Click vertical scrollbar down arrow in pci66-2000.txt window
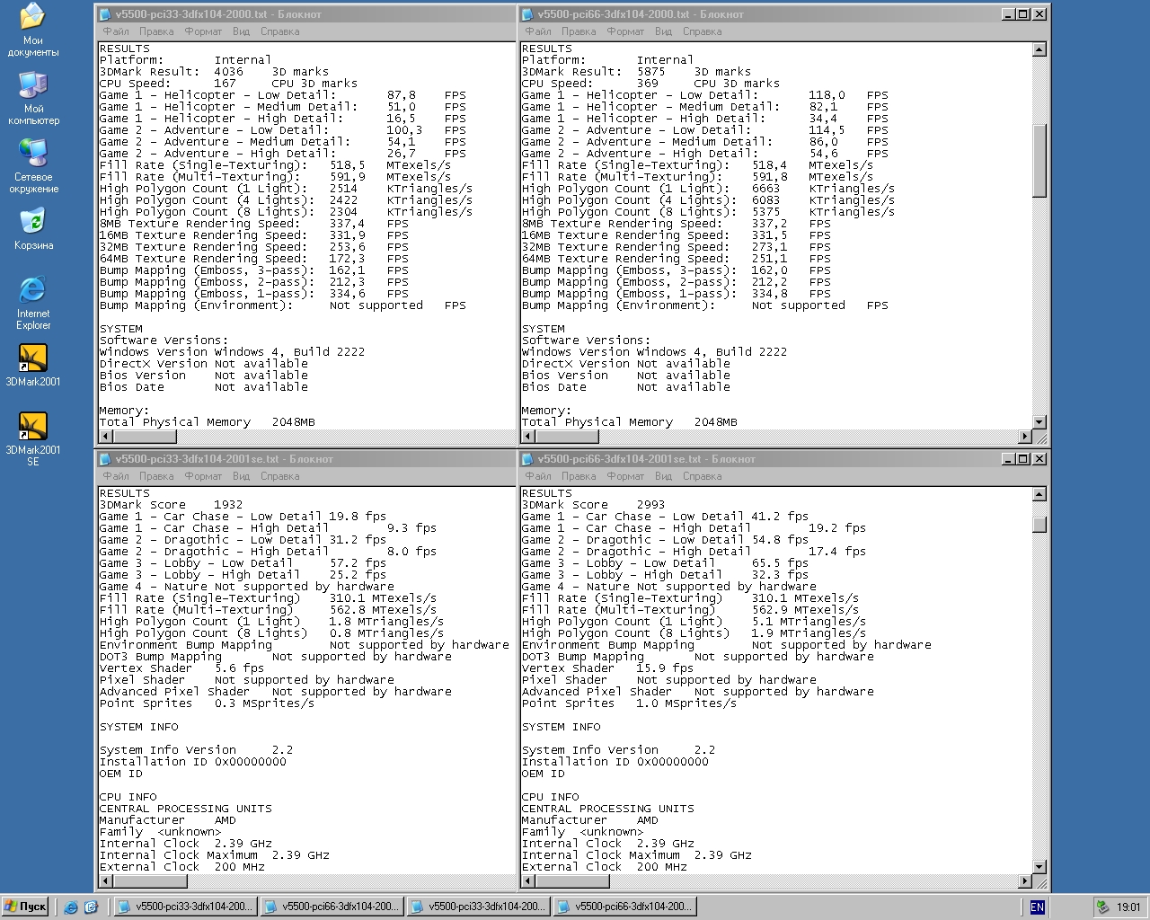Viewport: 1150px width, 920px height. pyautogui.click(x=1039, y=421)
